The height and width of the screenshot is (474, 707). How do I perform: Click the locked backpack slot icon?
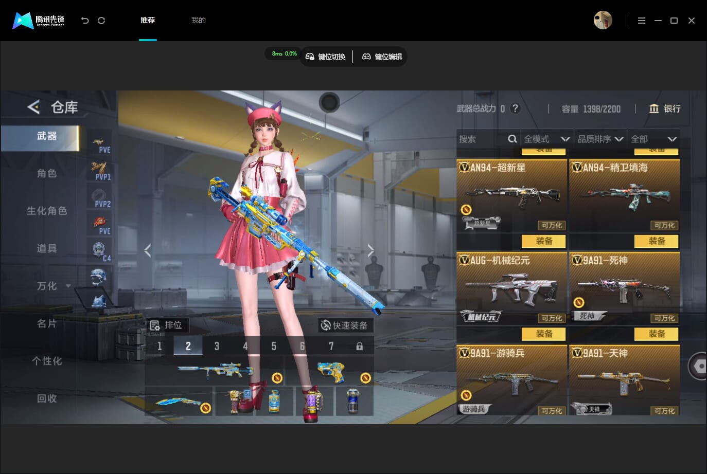(359, 347)
